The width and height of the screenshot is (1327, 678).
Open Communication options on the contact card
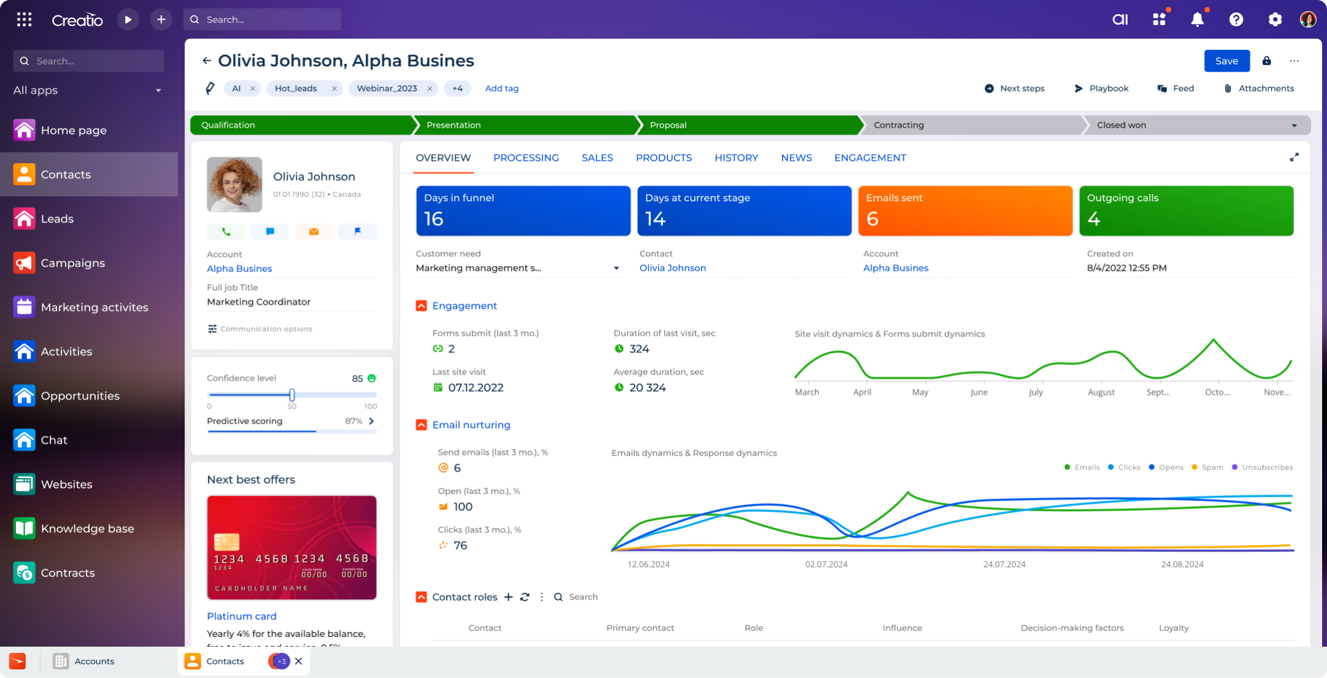click(260, 329)
